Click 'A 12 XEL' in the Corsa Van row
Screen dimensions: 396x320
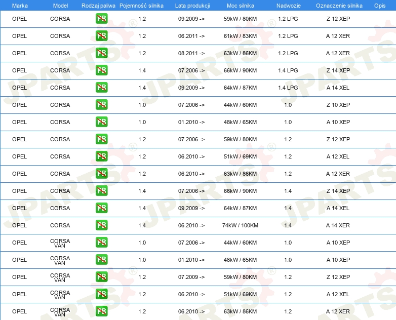click(x=338, y=294)
